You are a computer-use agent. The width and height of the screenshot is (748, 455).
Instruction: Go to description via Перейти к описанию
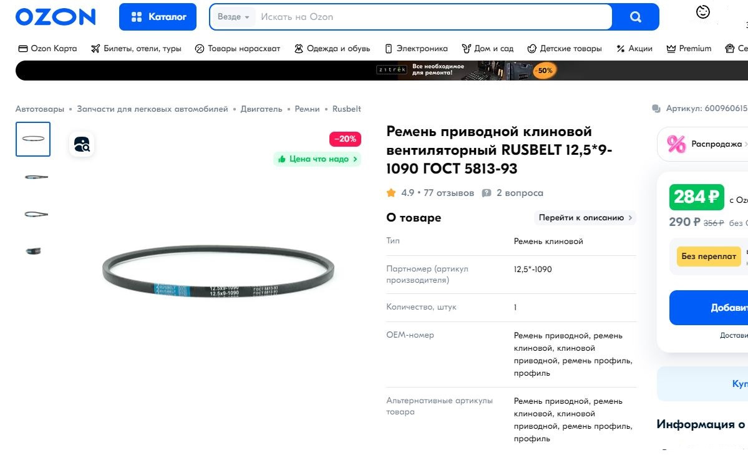point(585,218)
